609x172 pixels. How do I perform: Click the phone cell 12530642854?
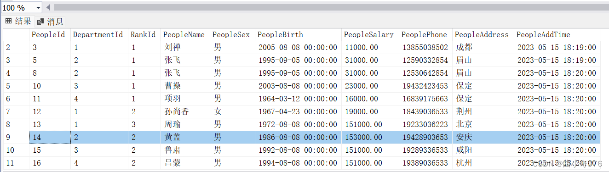click(426, 73)
